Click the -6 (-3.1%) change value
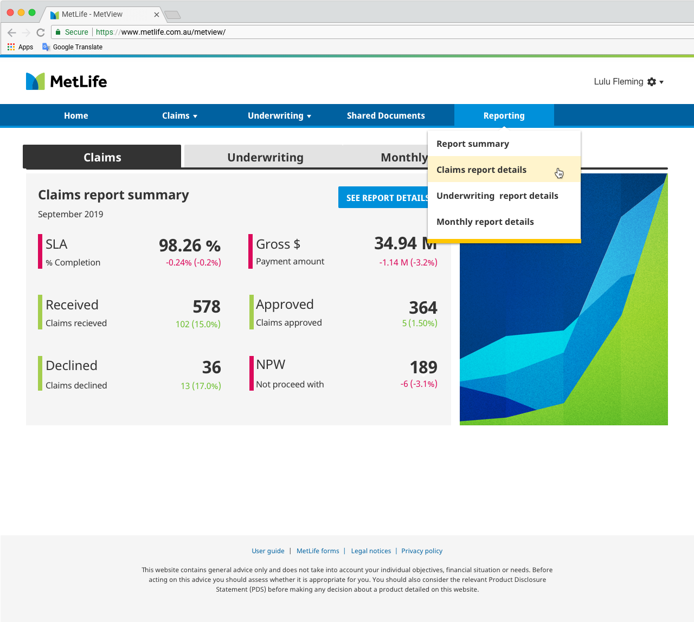 (419, 384)
